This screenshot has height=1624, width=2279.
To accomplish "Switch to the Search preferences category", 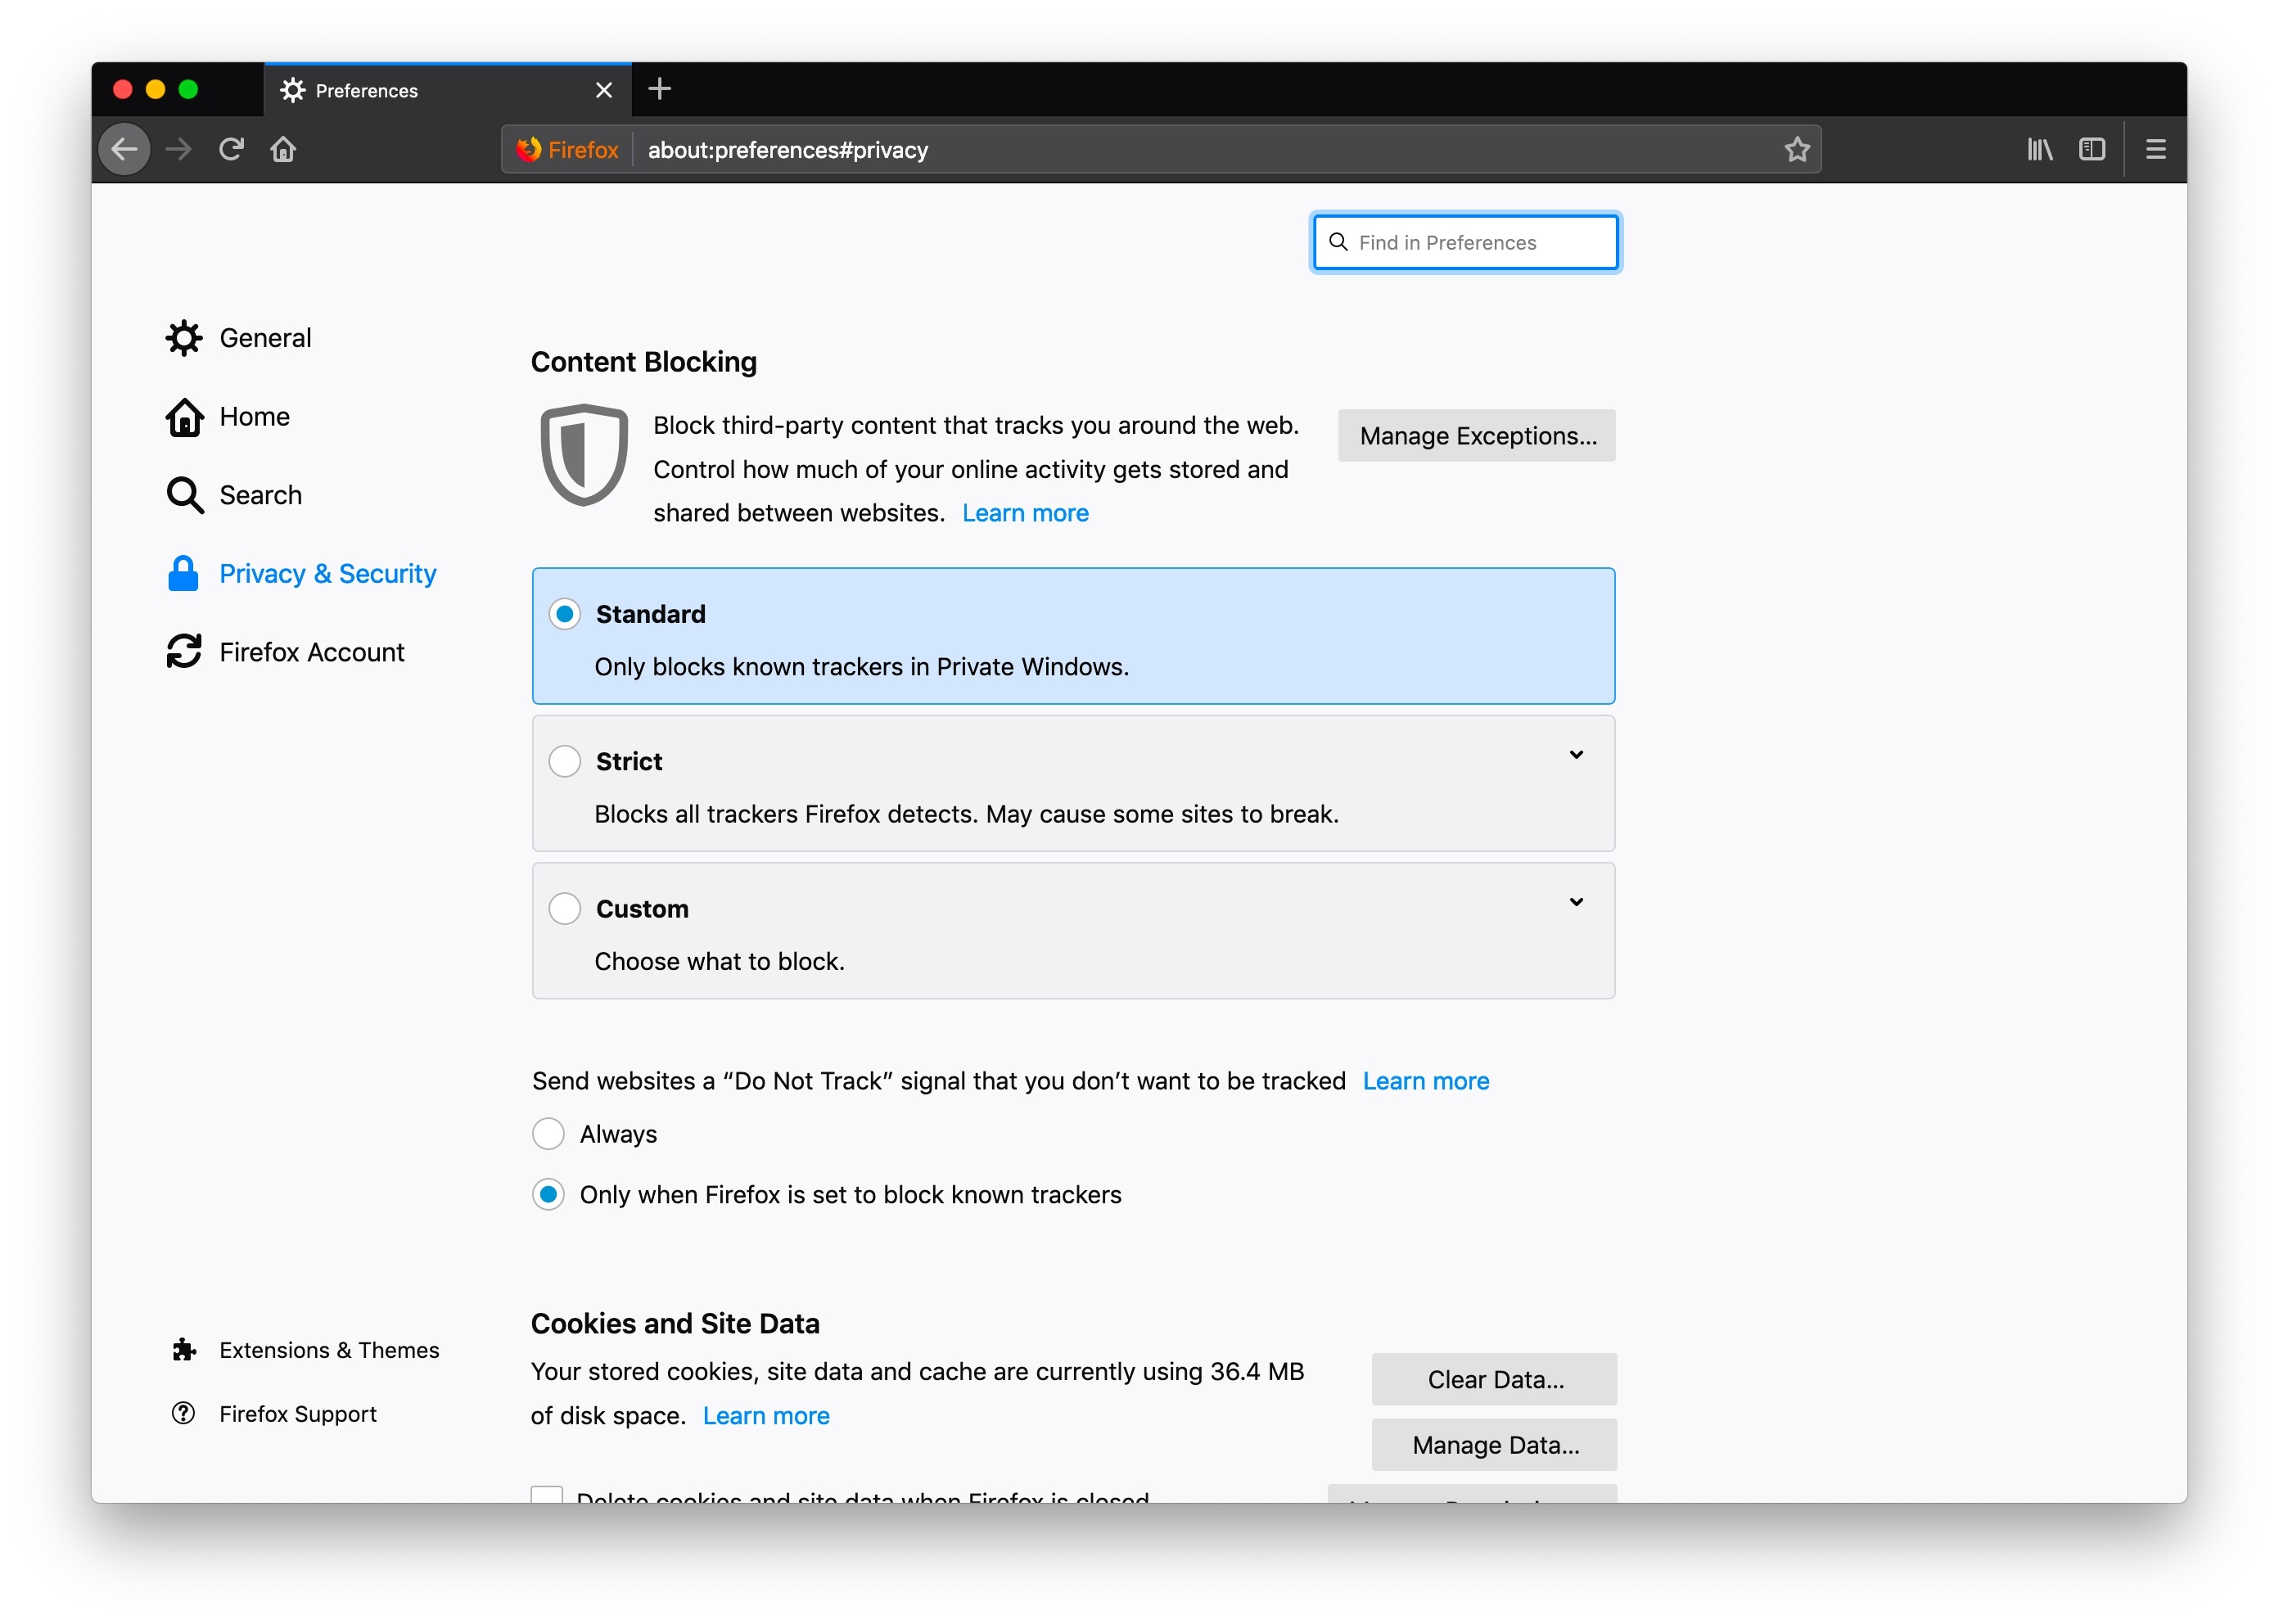I will [x=259, y=495].
